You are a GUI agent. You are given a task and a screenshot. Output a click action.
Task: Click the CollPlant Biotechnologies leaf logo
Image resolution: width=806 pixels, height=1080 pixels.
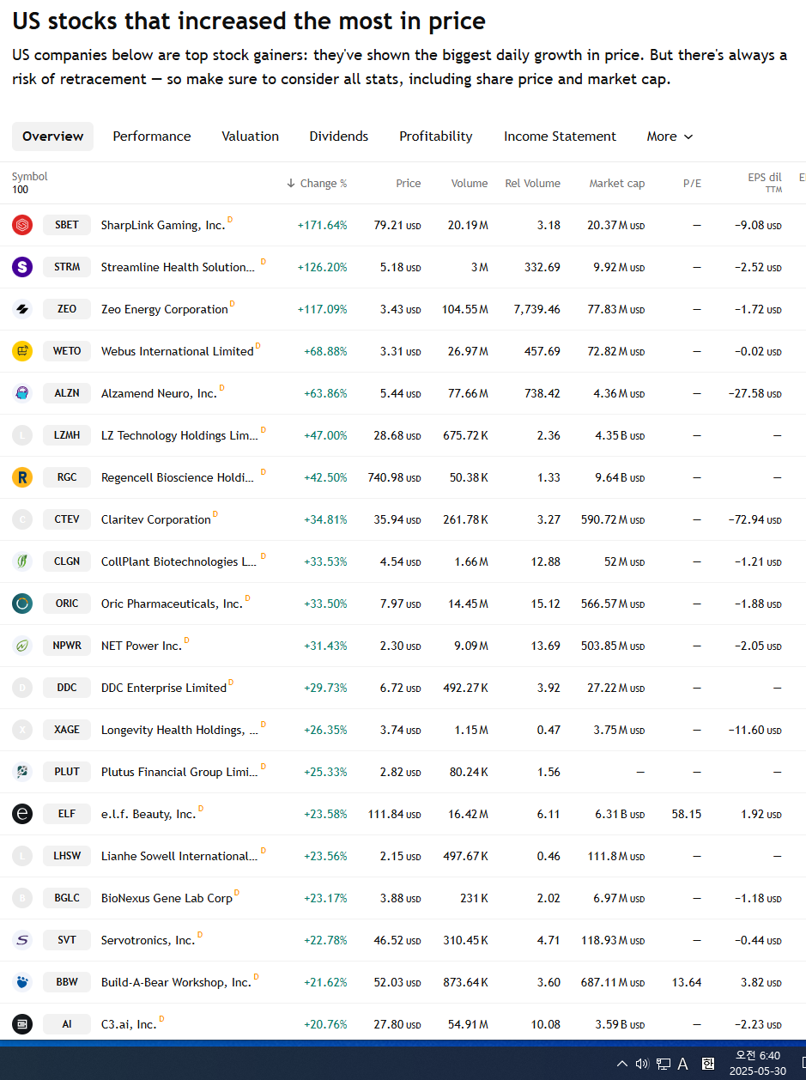pos(22,561)
